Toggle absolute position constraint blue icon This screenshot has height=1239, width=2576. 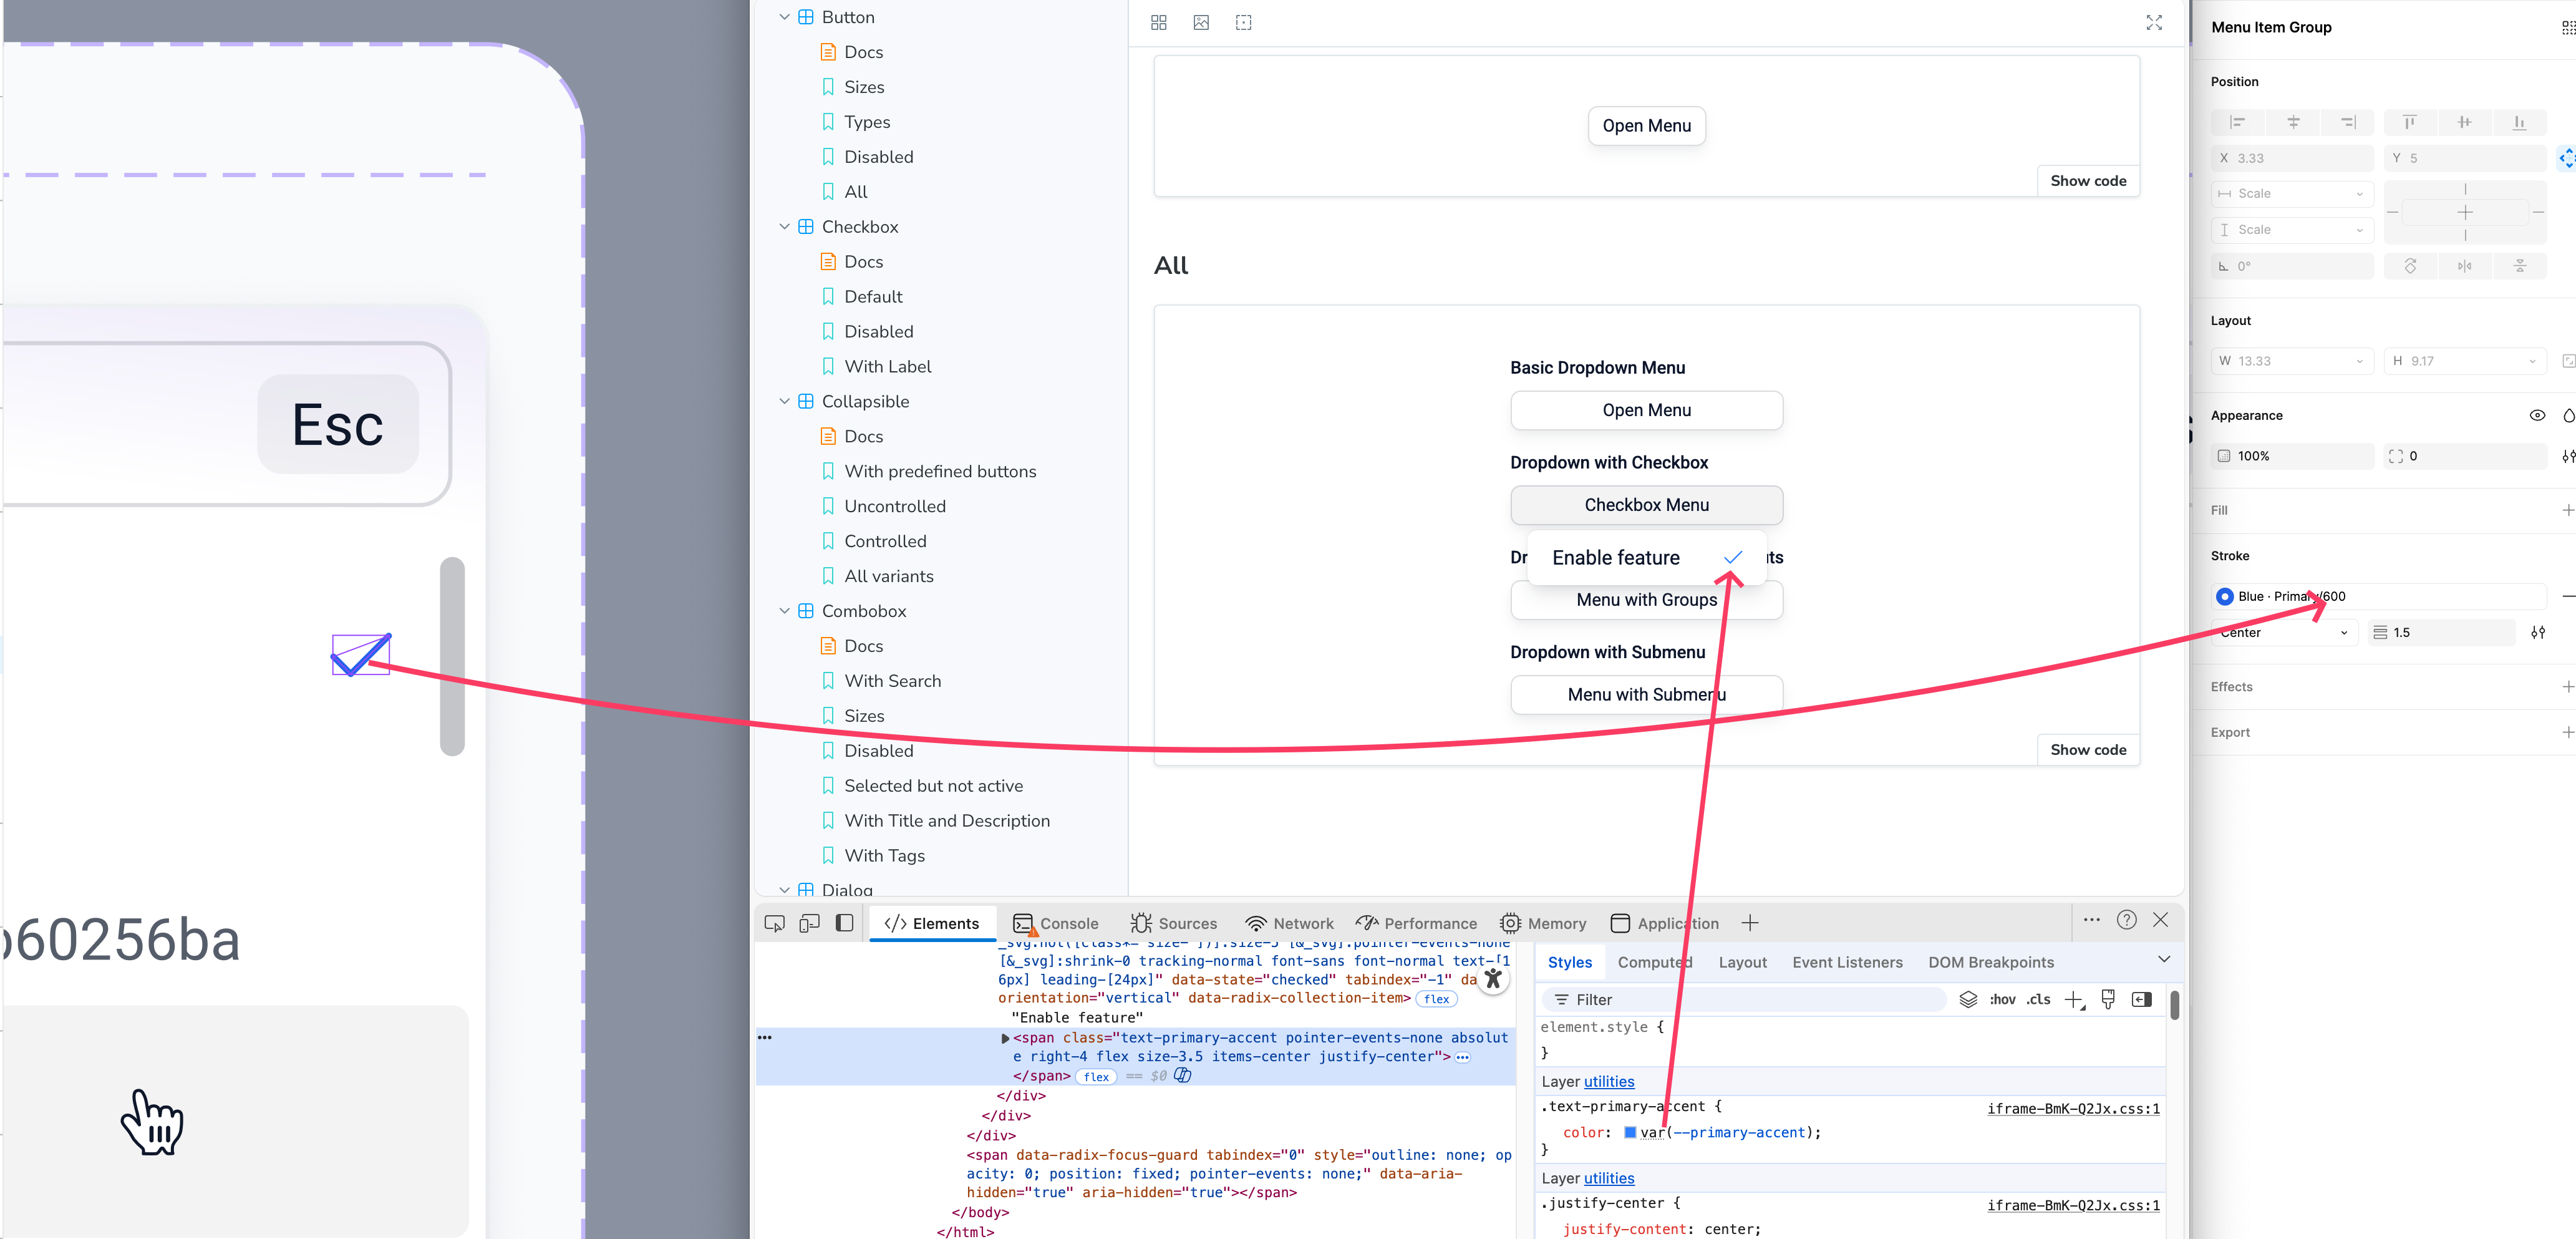(2567, 158)
